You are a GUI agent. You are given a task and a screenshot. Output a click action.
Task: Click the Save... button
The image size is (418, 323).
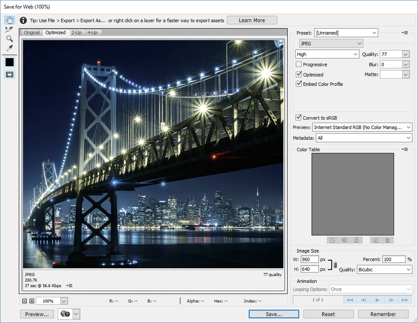click(x=274, y=314)
